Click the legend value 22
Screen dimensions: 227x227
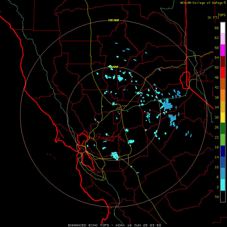(x=217, y=137)
